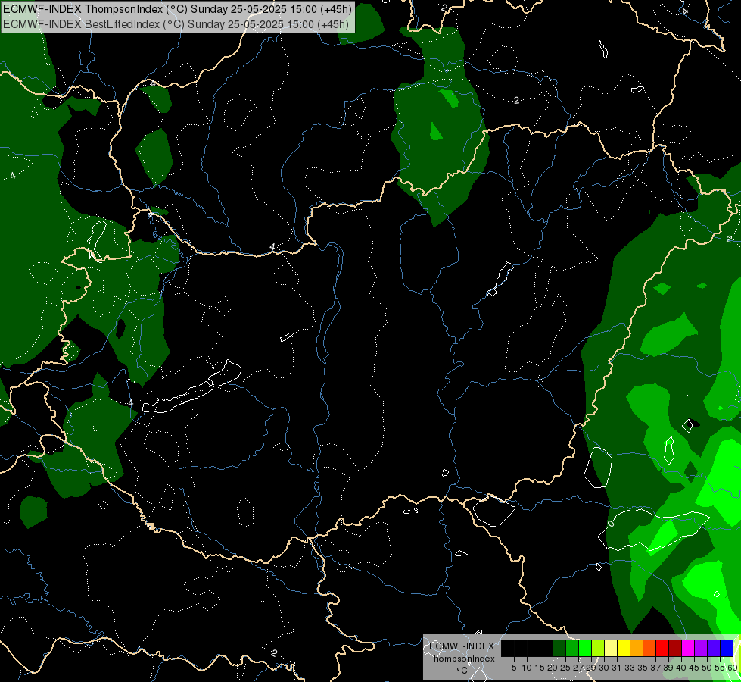Select the yellow-green 29–30 legend swatch
Viewport: 741px width, 682px height.
coord(598,648)
